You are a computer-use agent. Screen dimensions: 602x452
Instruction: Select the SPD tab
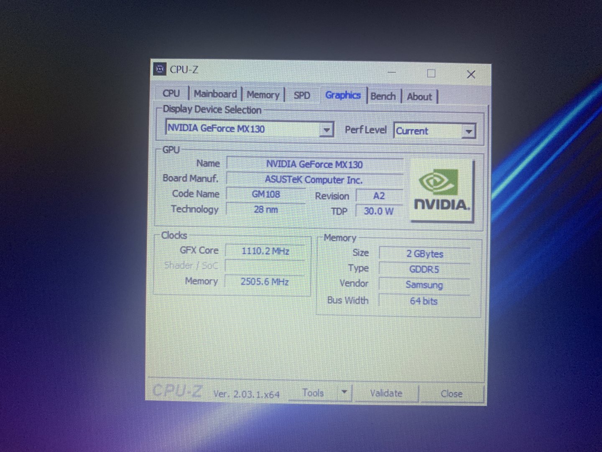point(302,95)
